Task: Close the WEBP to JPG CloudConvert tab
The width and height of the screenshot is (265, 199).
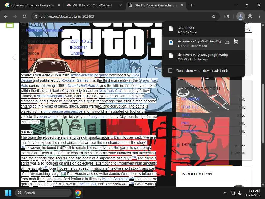Action: click(x=121, y=5)
